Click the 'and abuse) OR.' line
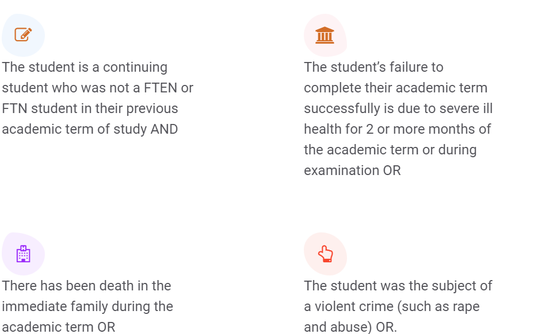Screen dimensions: 534x334 (x=350, y=327)
